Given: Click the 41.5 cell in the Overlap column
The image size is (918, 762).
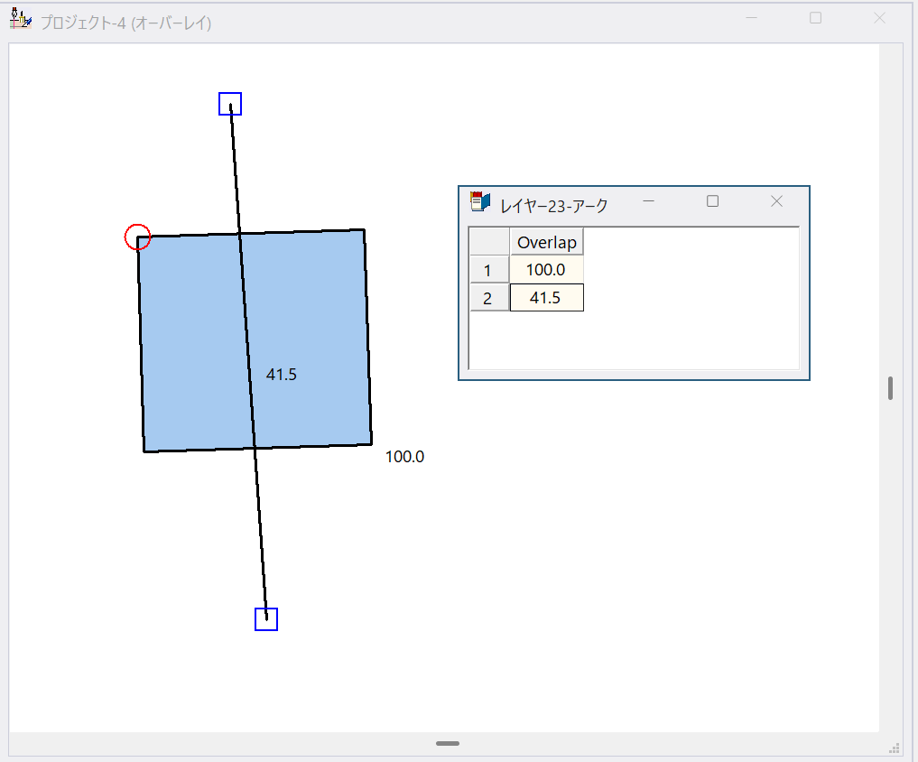Looking at the screenshot, I should [x=546, y=298].
